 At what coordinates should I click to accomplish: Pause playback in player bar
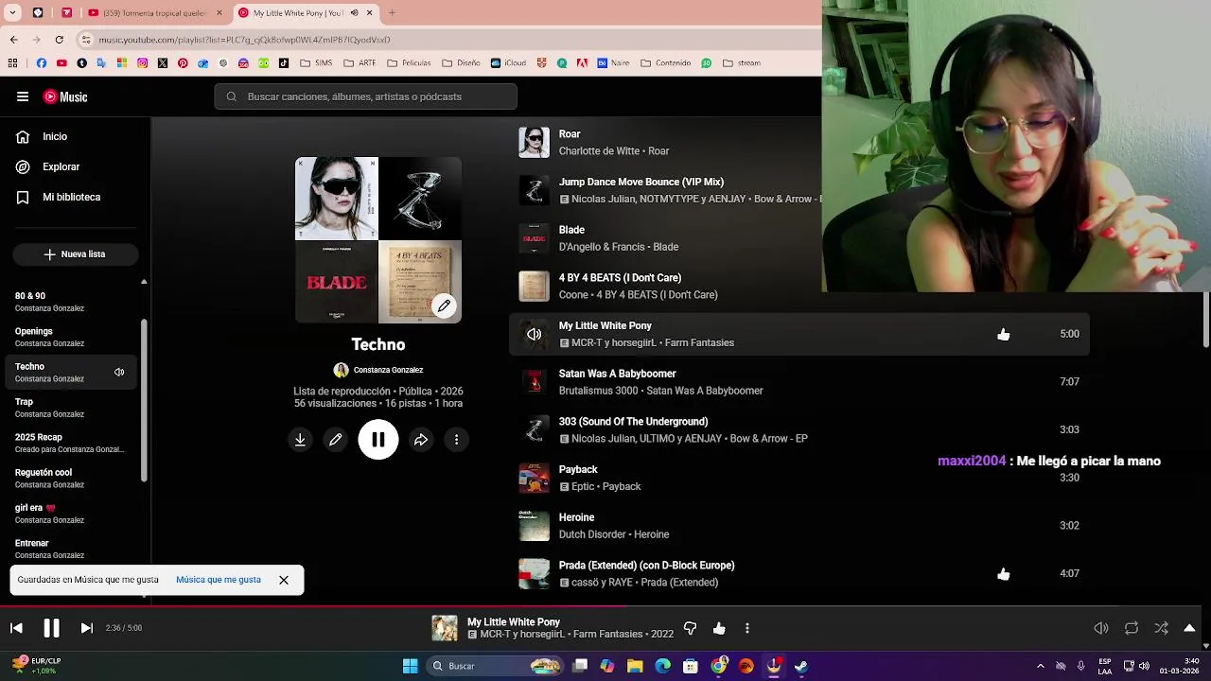51,628
